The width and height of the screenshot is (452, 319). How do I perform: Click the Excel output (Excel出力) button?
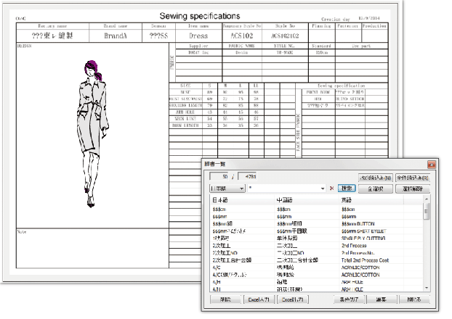click(x=292, y=299)
